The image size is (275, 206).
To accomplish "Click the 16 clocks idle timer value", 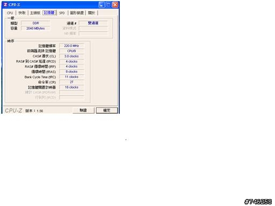I will tap(71, 87).
